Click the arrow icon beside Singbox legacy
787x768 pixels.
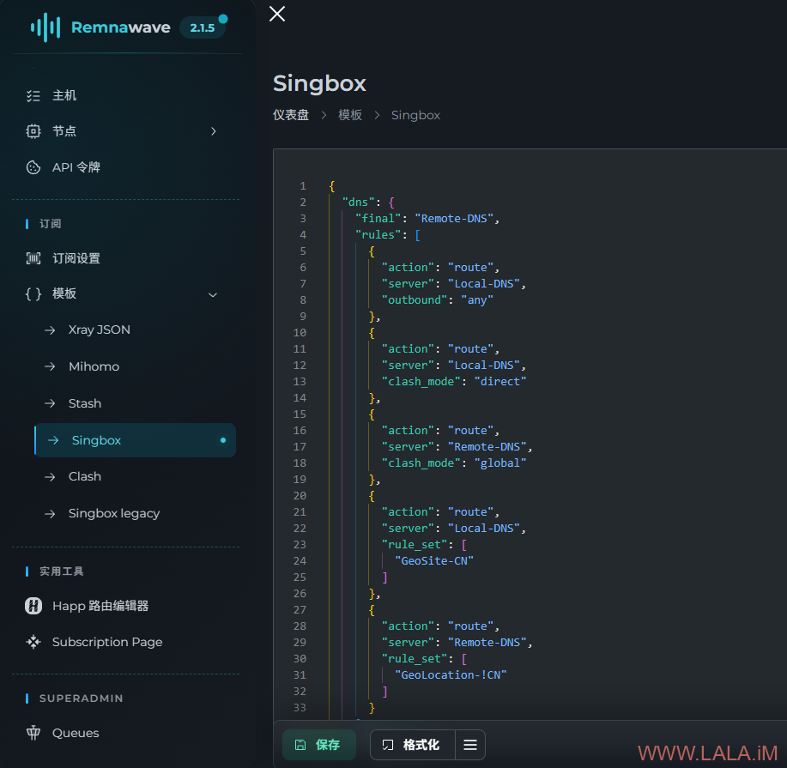50,514
